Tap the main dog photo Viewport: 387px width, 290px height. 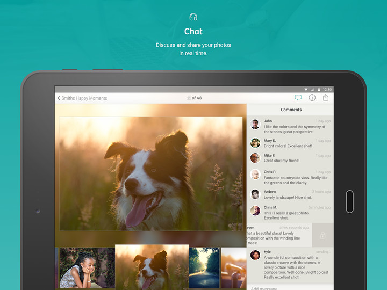click(150, 173)
